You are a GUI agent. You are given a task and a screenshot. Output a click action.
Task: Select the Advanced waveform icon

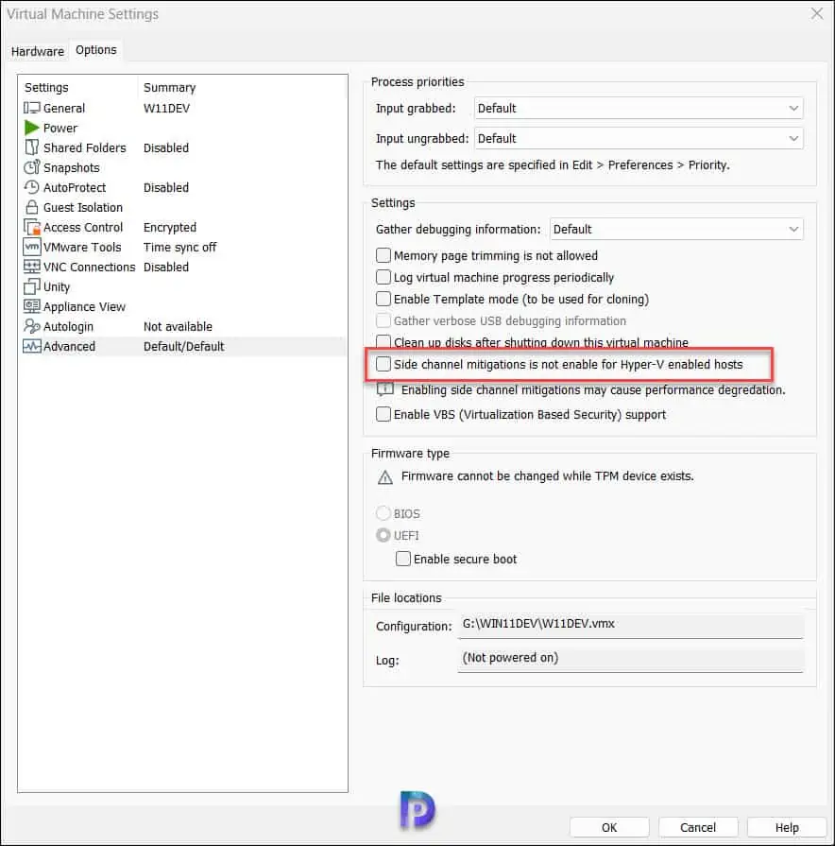point(32,346)
